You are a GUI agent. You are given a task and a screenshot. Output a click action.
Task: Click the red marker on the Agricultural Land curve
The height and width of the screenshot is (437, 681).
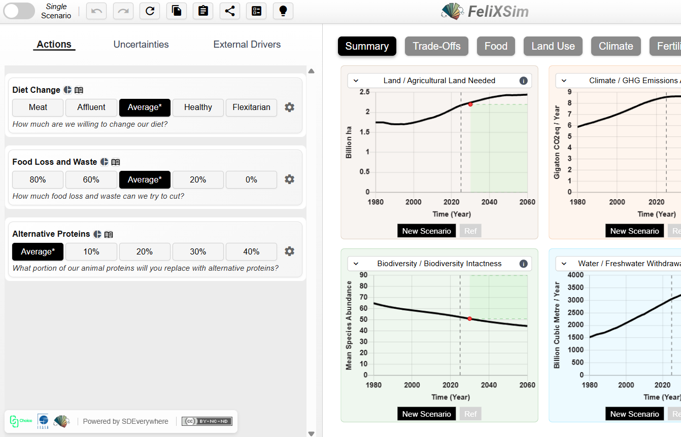(x=470, y=104)
